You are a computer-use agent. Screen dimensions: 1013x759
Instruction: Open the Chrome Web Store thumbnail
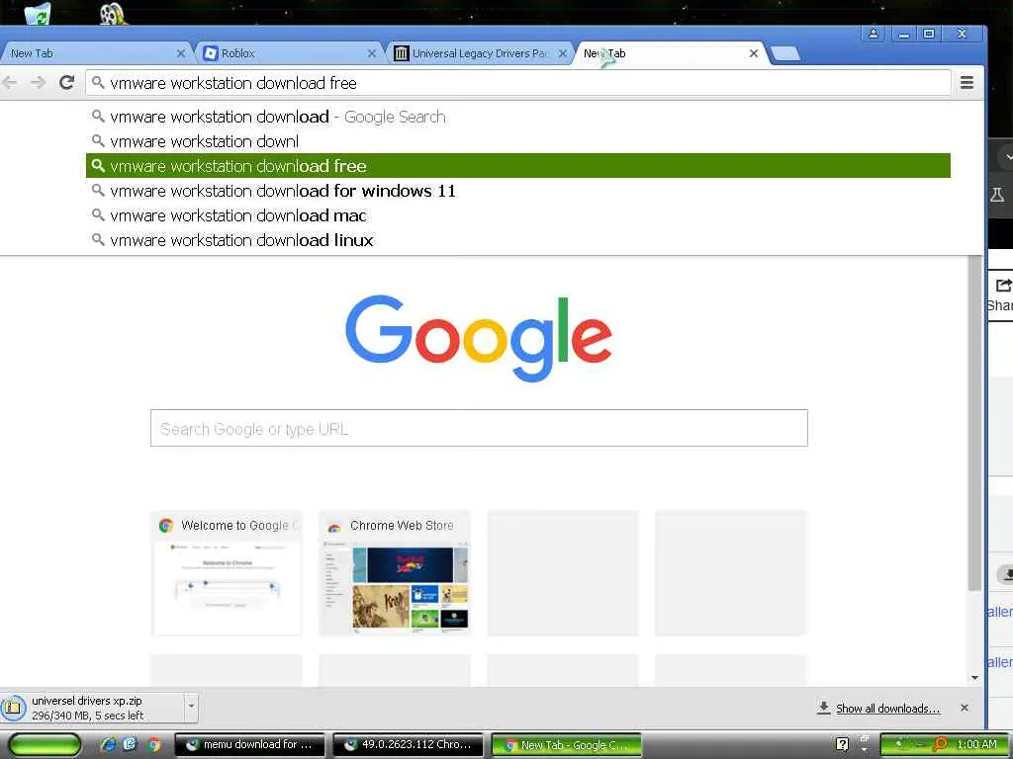click(395, 573)
